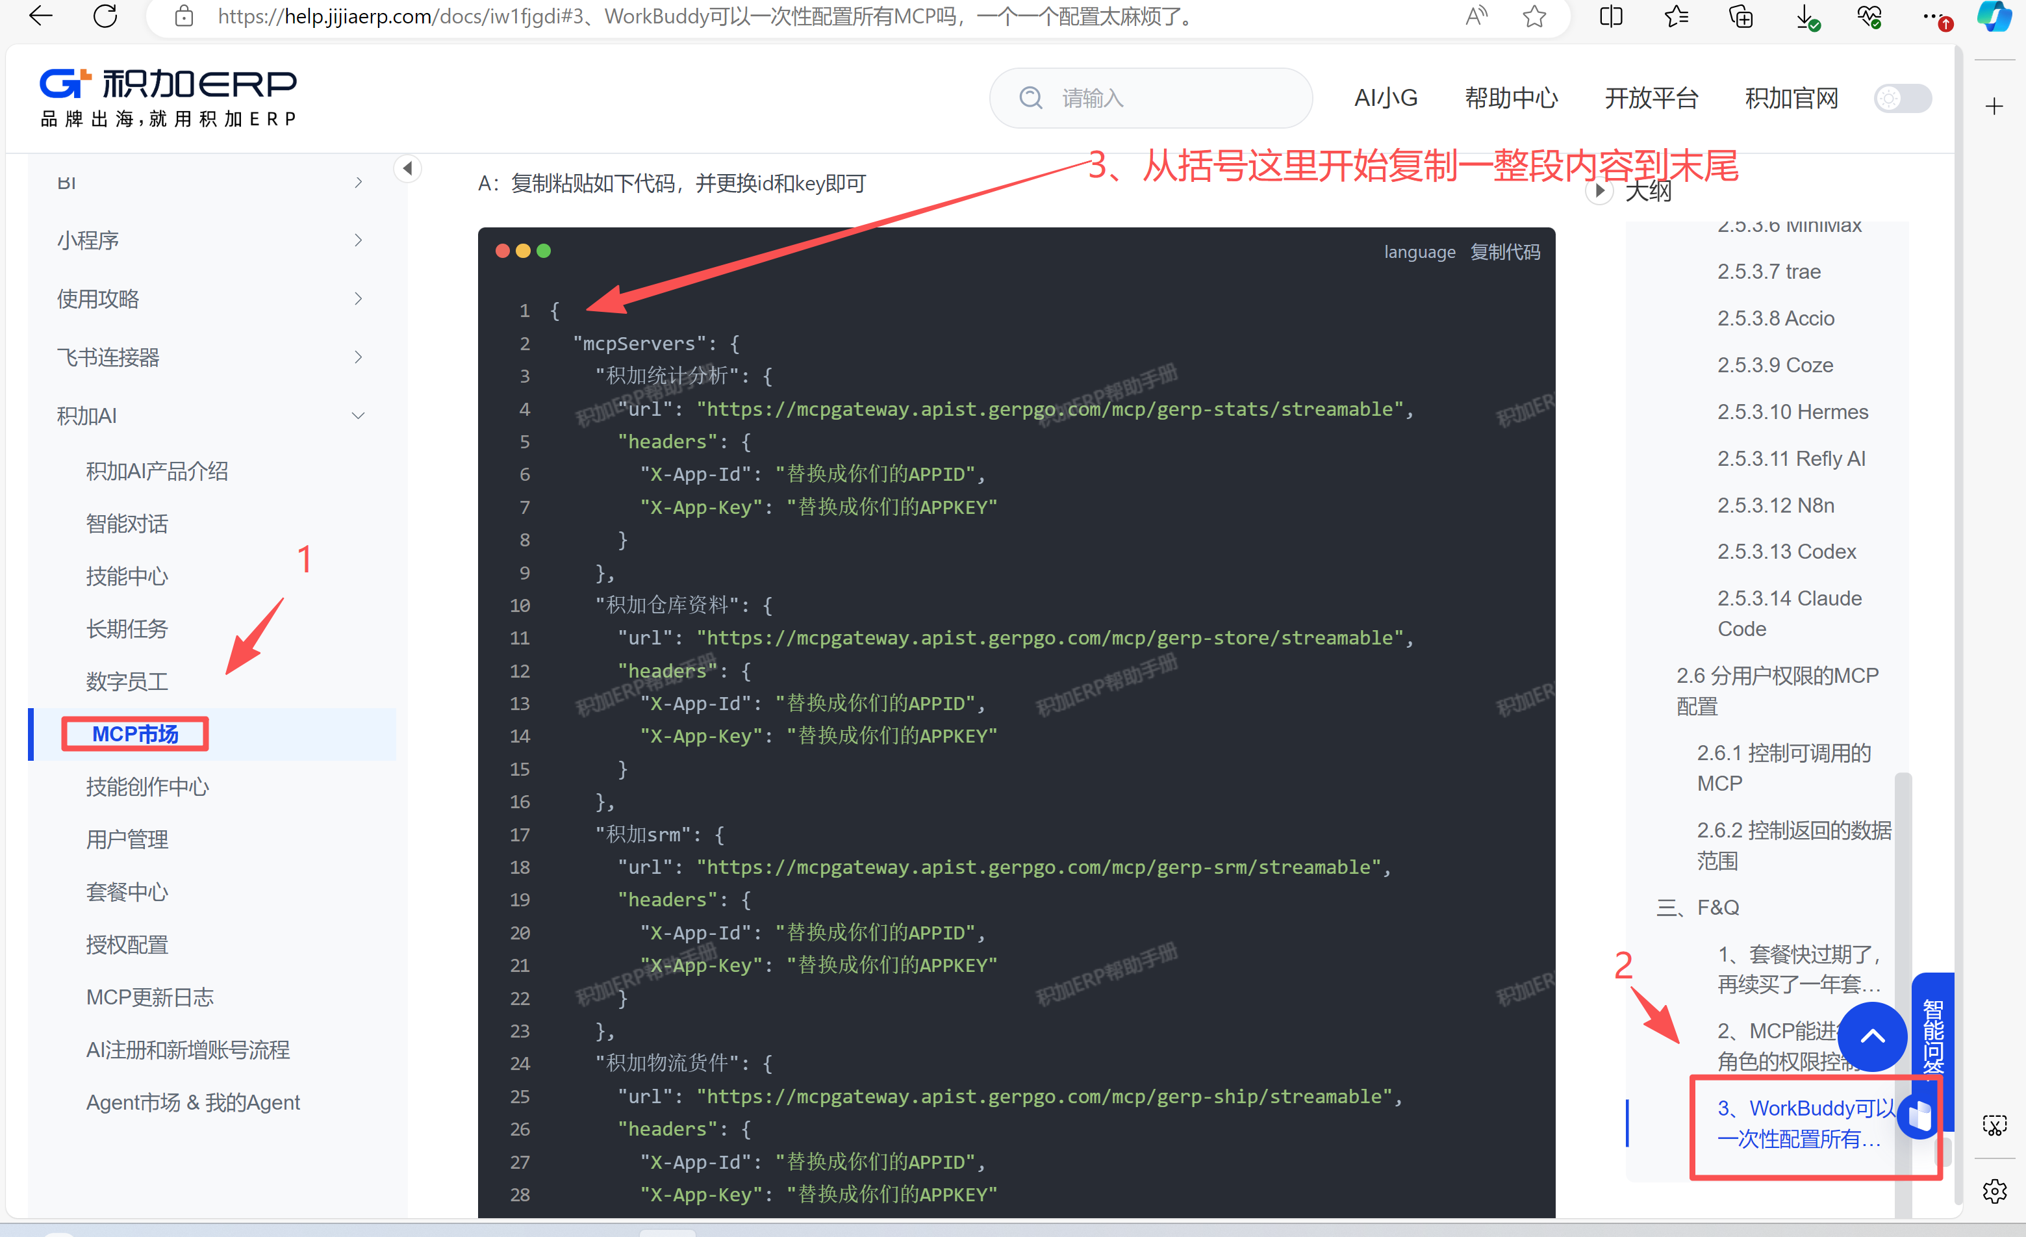Toggle the dark mode theme switch
This screenshot has width=2026, height=1237.
point(1903,99)
